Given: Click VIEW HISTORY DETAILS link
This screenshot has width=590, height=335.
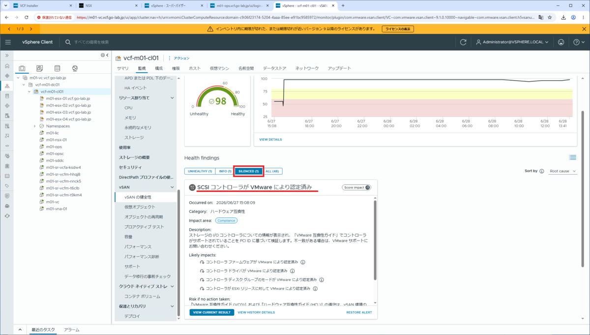Looking at the screenshot, I should 256,312.
